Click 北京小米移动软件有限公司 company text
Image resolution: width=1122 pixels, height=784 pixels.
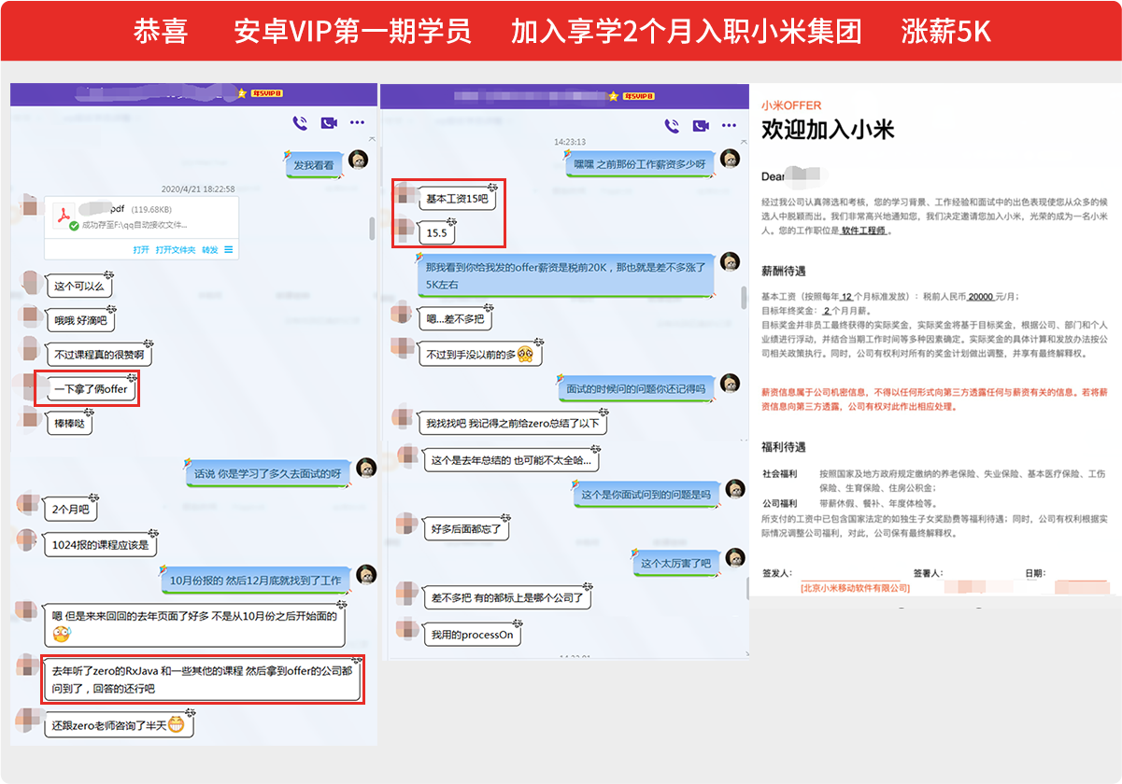point(855,588)
